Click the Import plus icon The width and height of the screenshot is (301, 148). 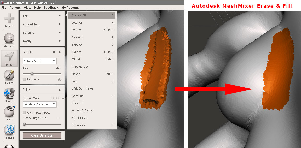[9, 19]
